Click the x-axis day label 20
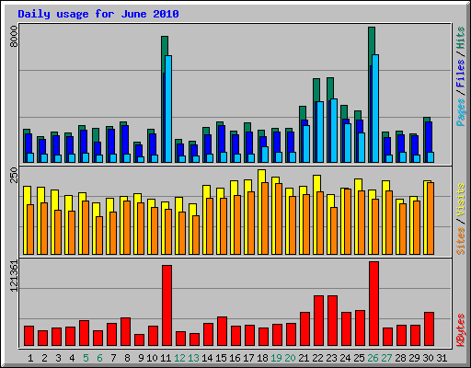This screenshot has height=368, width=471. [x=290, y=358]
